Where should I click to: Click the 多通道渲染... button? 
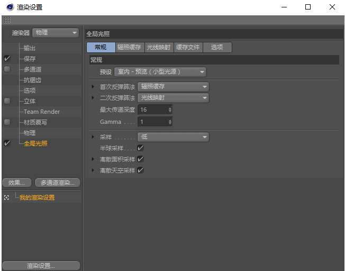click(58, 183)
